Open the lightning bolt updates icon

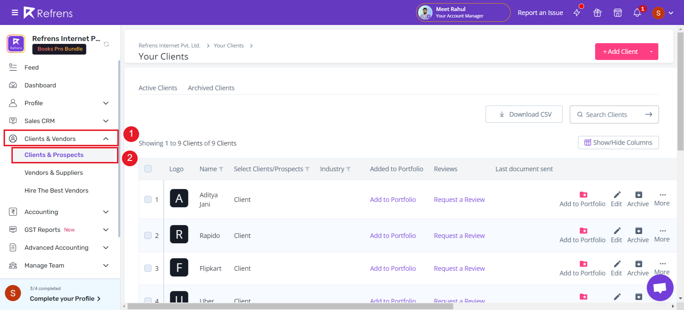point(577,13)
